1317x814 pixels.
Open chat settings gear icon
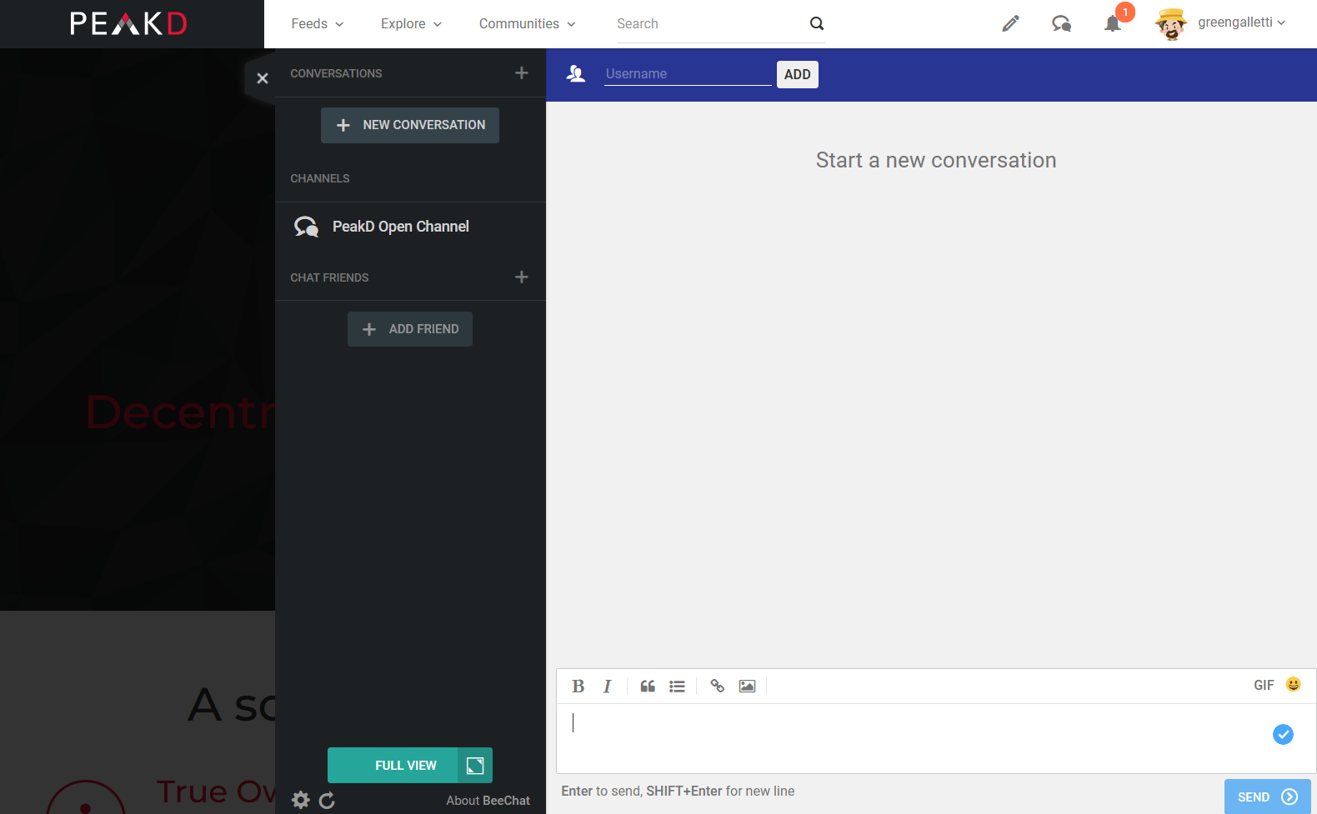click(301, 800)
